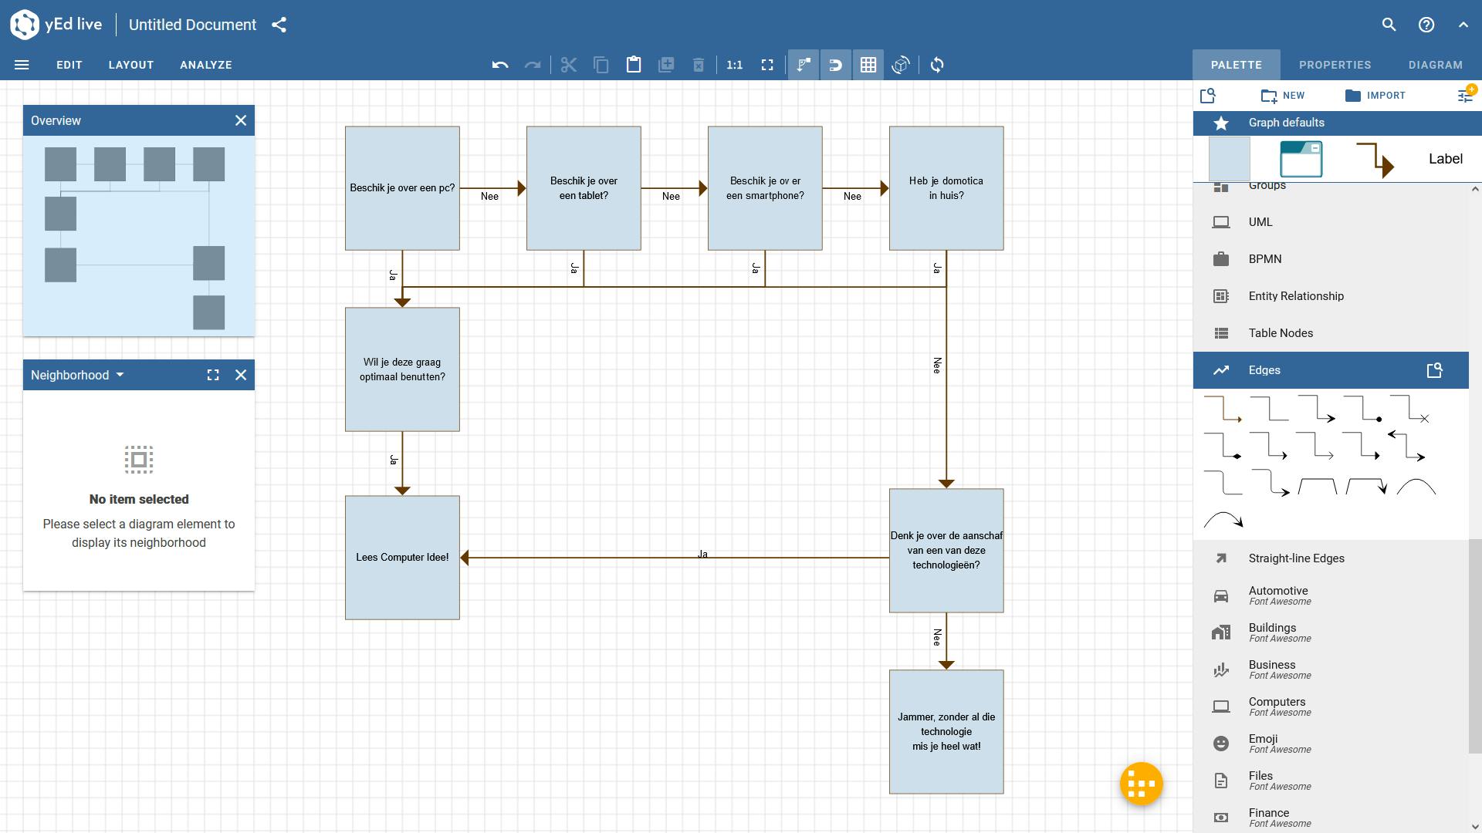This screenshot has width=1482, height=833.
Task: Switch to the PROPERTIES tab
Action: [x=1335, y=65]
